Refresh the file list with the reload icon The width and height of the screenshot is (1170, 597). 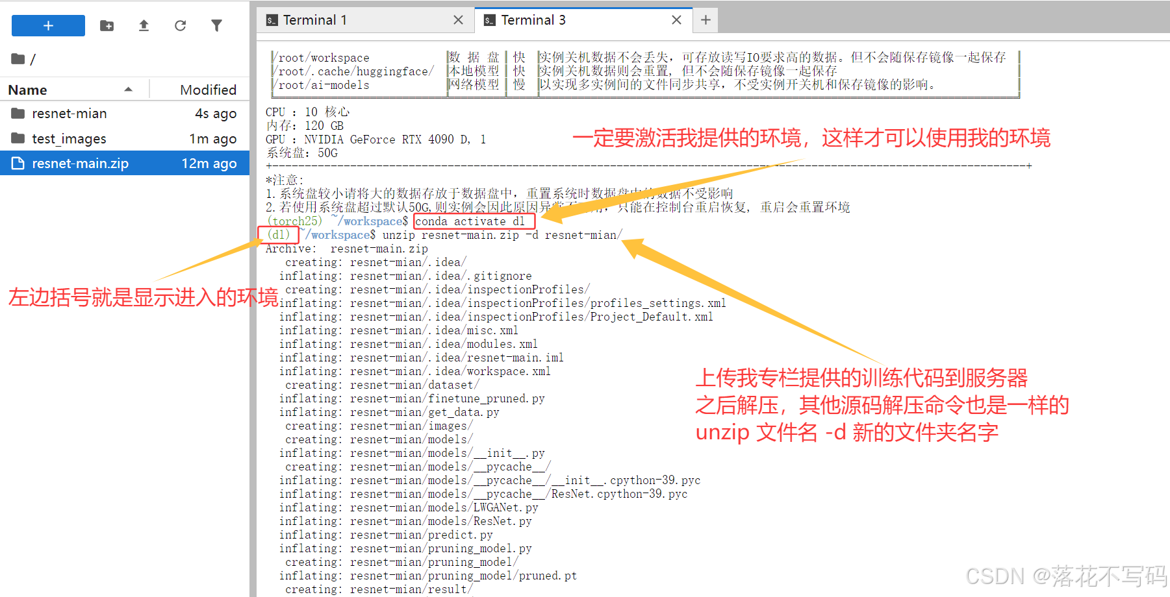point(181,25)
